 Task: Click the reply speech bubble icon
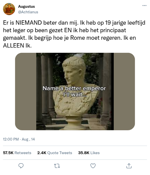click(x=21, y=166)
